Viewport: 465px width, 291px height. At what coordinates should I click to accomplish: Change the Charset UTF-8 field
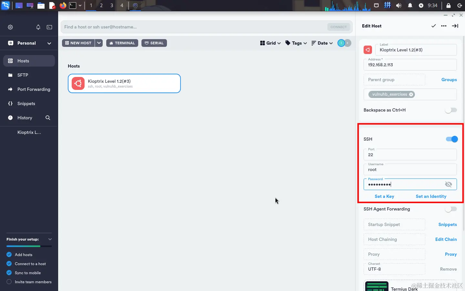point(394,269)
